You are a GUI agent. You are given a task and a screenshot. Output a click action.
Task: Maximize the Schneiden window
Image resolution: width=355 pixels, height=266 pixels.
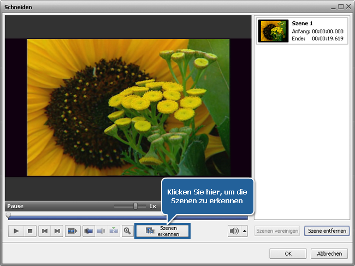click(x=341, y=7)
